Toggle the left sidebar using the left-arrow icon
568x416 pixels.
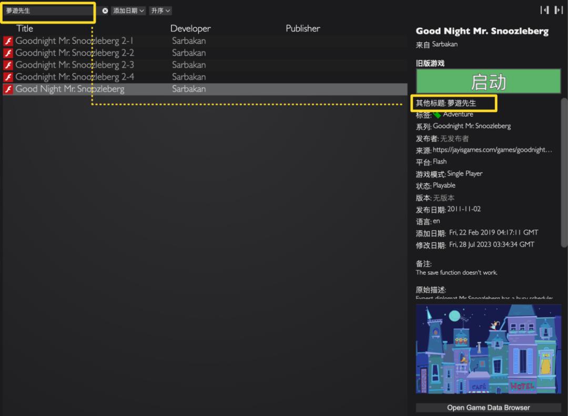pyautogui.click(x=544, y=10)
